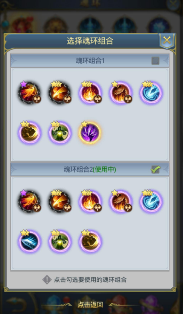The width and height of the screenshot is (183, 314).
Task: Select phoenix soul ring with purple star in combination 1
Action: 29,93
